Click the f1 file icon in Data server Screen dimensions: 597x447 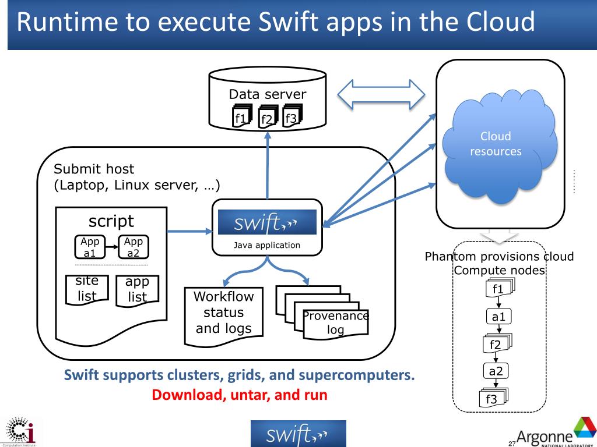point(242,116)
